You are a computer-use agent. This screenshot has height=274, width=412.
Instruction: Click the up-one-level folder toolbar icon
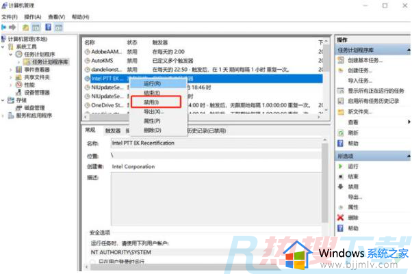25,27
